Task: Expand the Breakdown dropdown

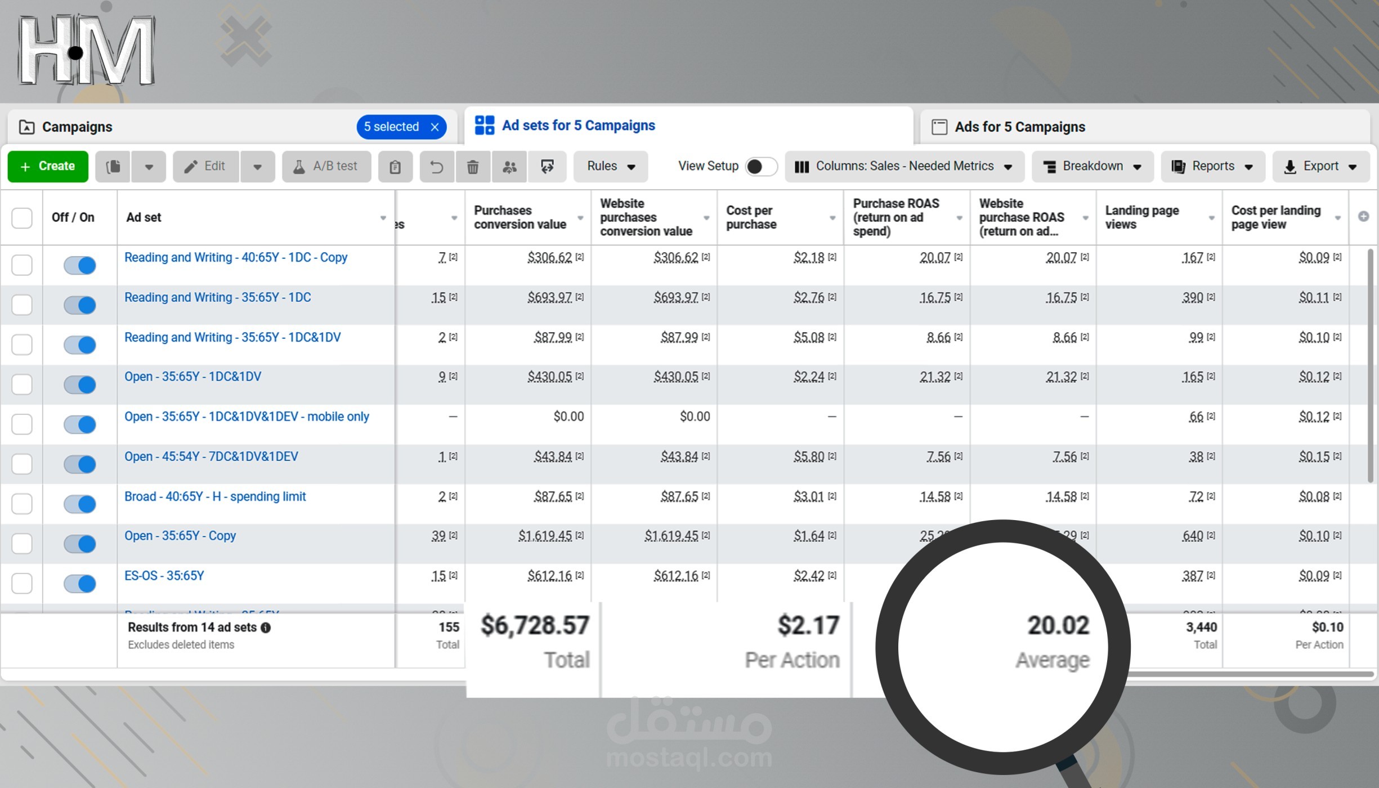Action: coord(1092,167)
